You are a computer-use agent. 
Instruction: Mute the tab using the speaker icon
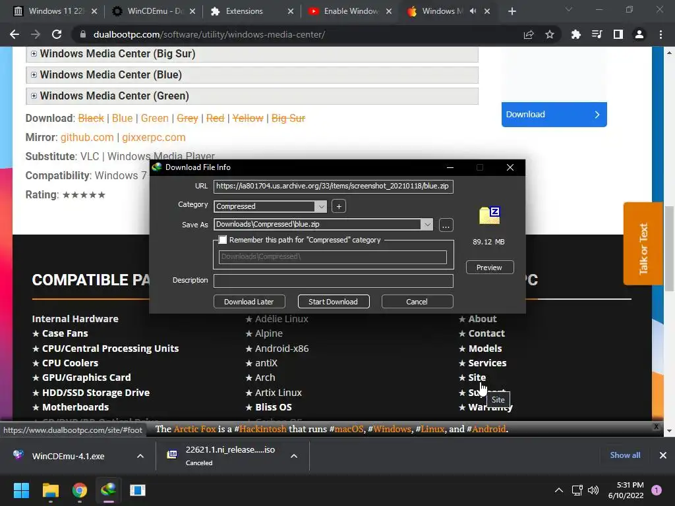click(473, 11)
